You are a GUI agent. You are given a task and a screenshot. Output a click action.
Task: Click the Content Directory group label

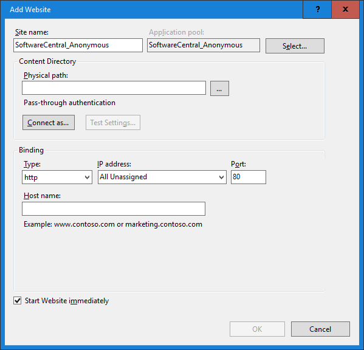(x=47, y=61)
